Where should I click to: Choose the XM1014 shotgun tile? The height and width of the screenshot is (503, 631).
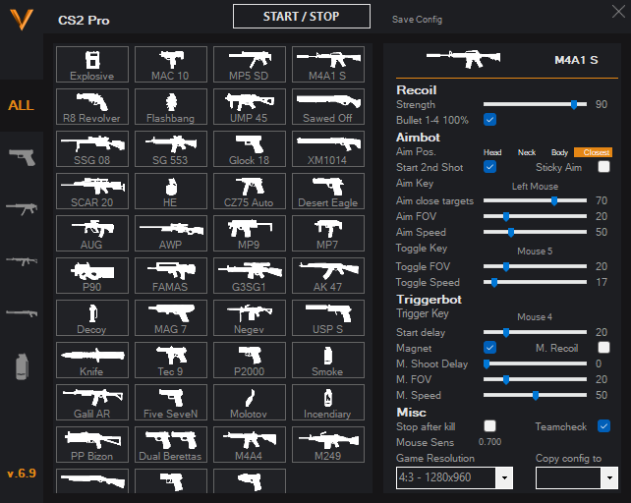coord(328,149)
